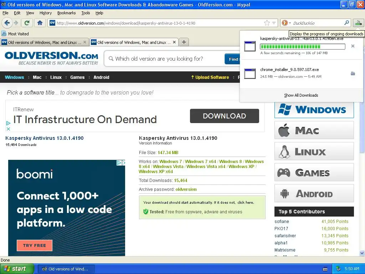Reload the current page

pos(27,23)
